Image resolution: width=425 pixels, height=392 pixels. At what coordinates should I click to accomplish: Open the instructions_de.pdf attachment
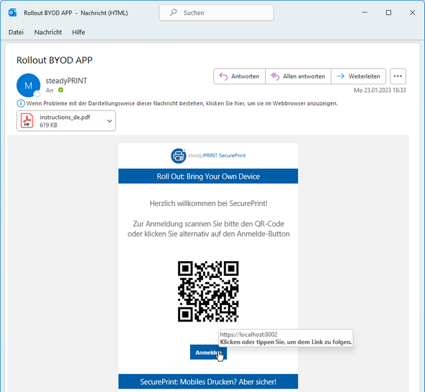[x=66, y=121]
